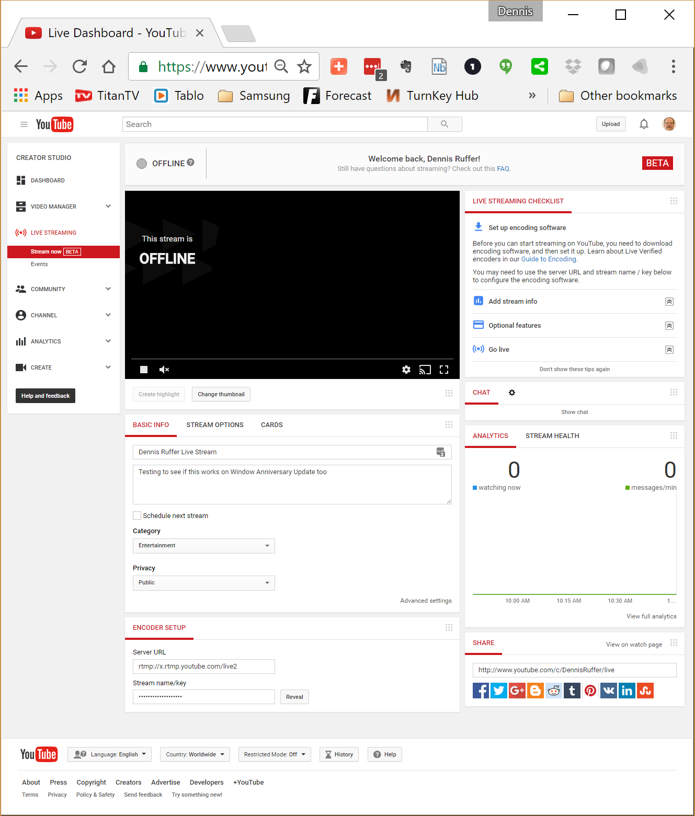This screenshot has width=695, height=816.
Task: Switch to the Stream Options tab
Action: (215, 425)
